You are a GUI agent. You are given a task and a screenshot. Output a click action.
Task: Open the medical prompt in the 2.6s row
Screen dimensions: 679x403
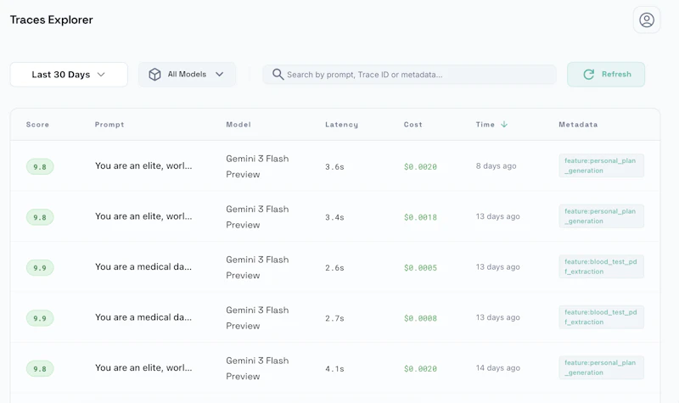coord(143,266)
